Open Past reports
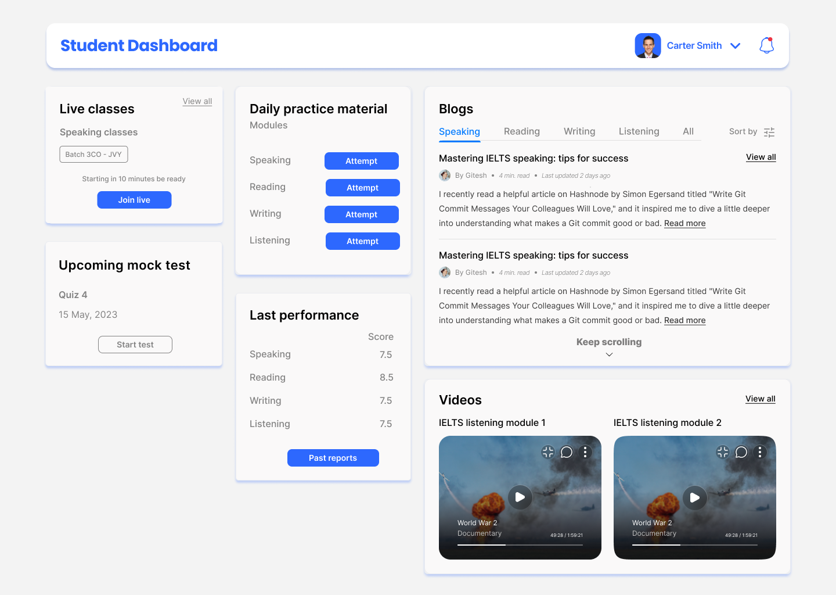Viewport: 836px width, 595px height. click(333, 458)
